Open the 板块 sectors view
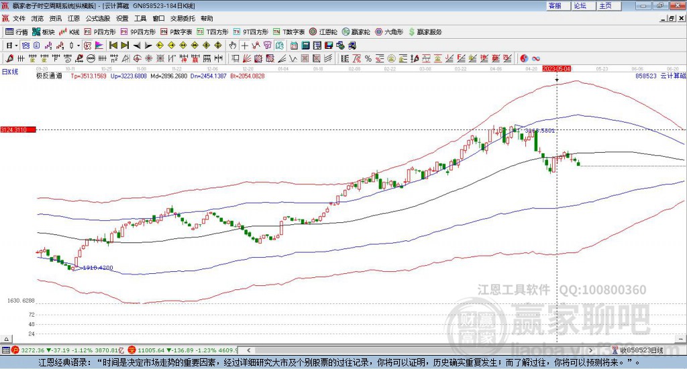Screen dimensions: 687x369 (44, 32)
